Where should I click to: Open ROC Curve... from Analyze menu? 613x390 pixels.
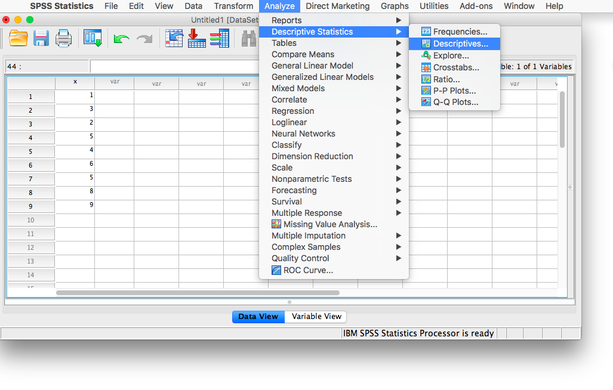[x=308, y=270]
